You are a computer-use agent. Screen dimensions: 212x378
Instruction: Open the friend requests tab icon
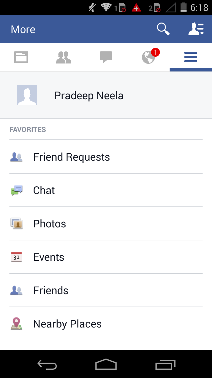point(64,57)
